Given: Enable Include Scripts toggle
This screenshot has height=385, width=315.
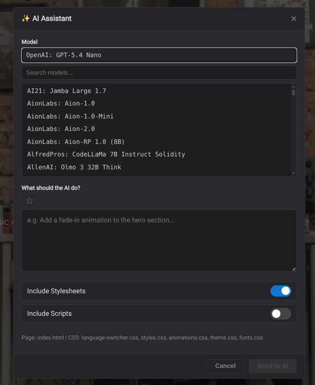Looking at the screenshot, I should (281, 314).
